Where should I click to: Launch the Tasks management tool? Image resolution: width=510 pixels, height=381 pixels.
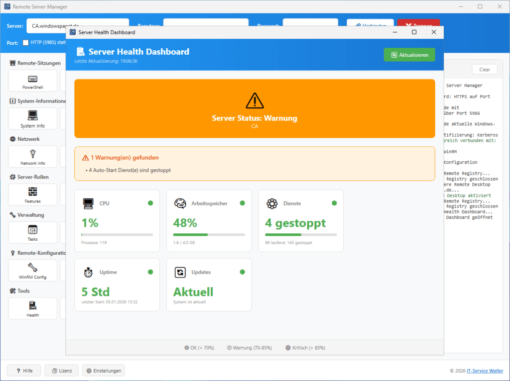click(x=32, y=232)
